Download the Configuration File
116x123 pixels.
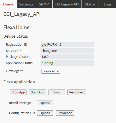[65, 113]
